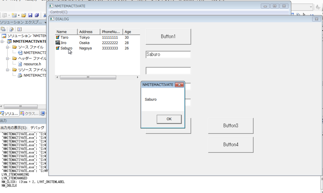Image resolution: width=323 pixels, height=193 pixels.
Task: Click Solution Explorer View Code icon
Action: coord(19,29)
